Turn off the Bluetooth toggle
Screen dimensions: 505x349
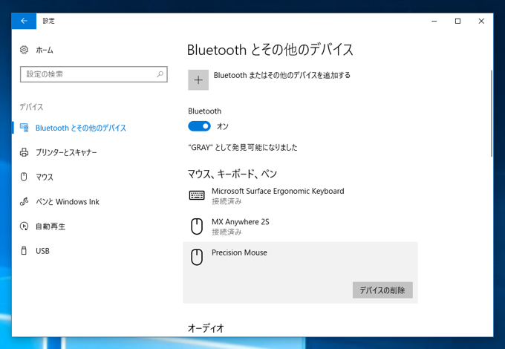[x=199, y=126]
